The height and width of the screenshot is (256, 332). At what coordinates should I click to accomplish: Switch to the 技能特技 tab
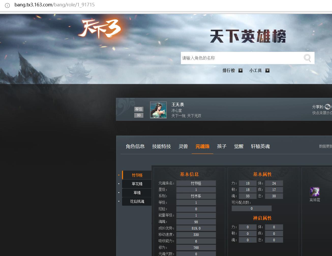point(162,146)
